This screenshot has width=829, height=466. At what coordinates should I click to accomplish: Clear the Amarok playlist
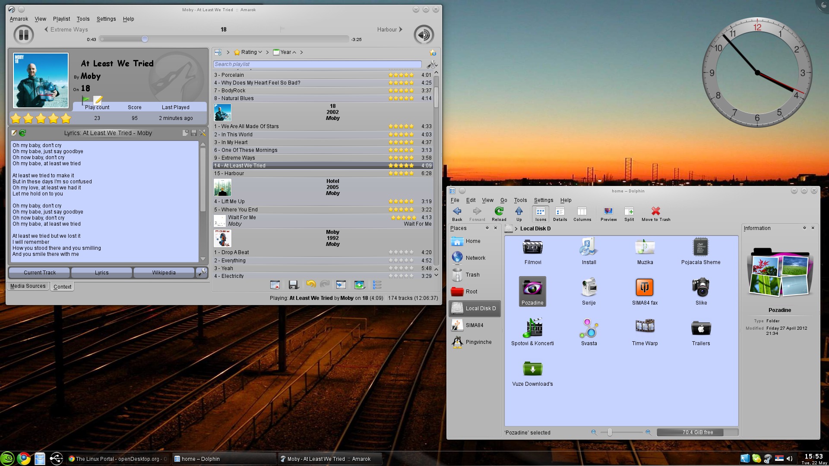(275, 285)
